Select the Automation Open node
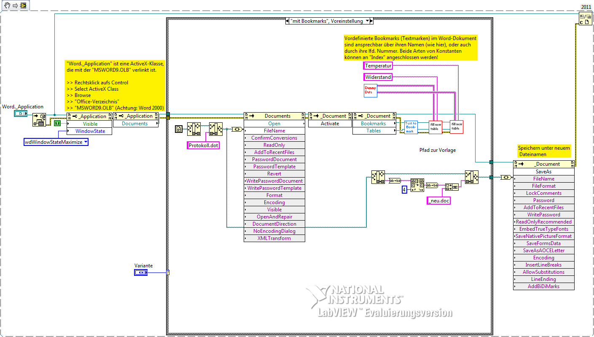 pos(40,120)
